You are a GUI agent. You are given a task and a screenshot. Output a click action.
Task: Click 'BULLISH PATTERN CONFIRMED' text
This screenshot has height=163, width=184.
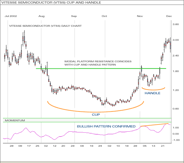(106, 126)
